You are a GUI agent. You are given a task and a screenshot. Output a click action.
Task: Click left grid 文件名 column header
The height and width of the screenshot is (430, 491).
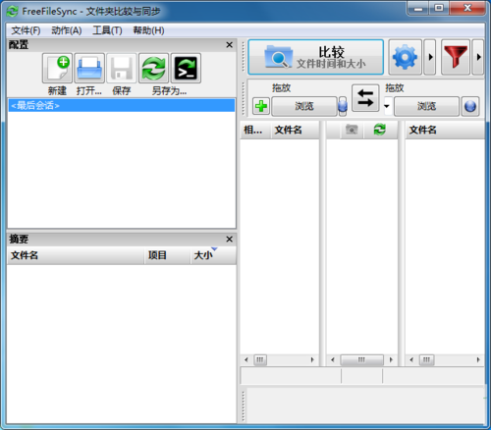point(295,130)
